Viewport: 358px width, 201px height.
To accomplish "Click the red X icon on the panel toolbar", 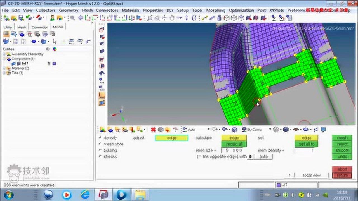I will [153, 130].
